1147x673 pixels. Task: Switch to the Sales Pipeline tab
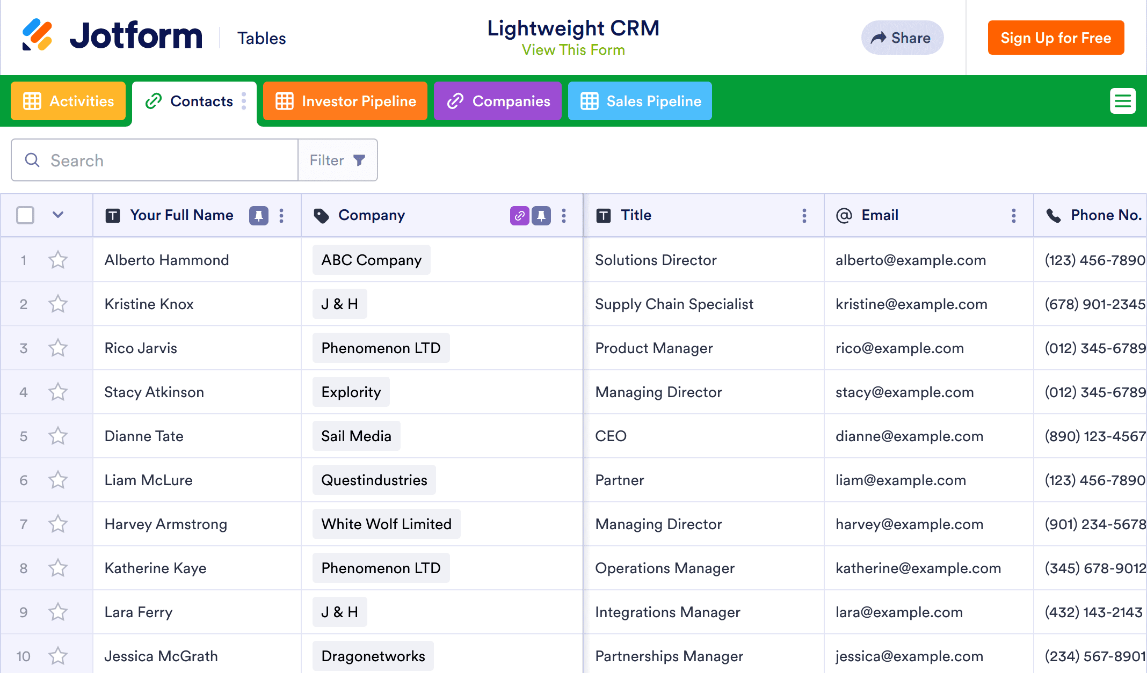(640, 101)
